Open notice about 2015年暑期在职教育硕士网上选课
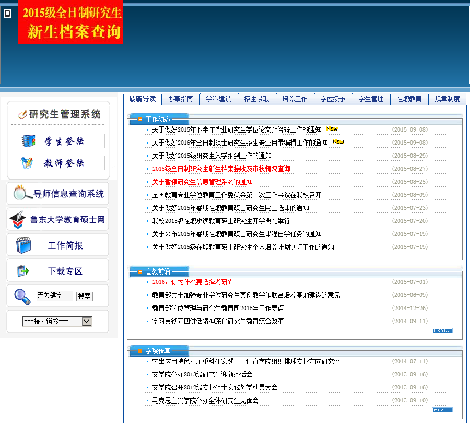The width and height of the screenshot is (470, 427). [x=230, y=208]
